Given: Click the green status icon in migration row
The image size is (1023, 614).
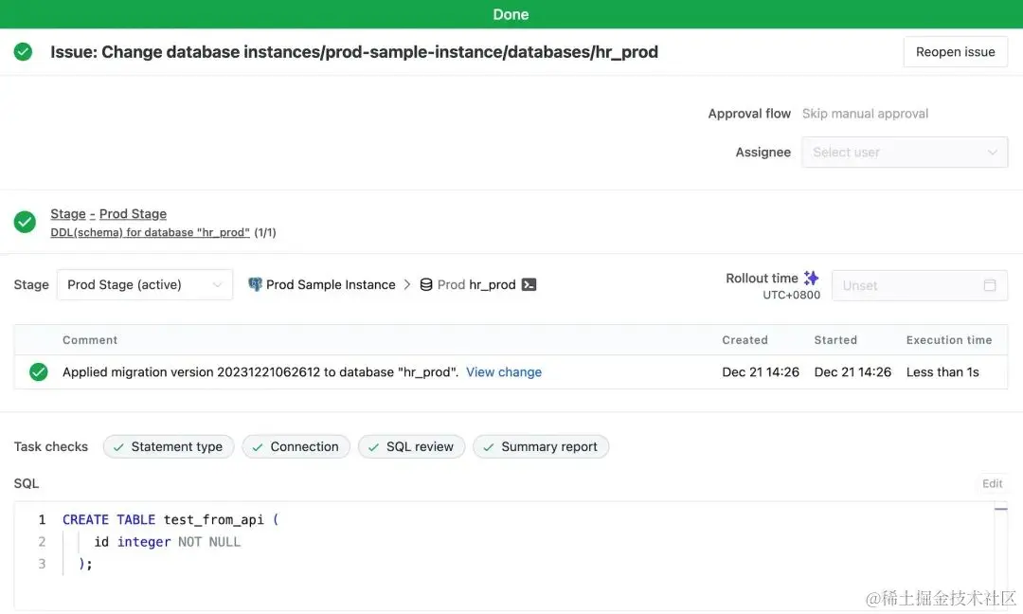Looking at the screenshot, I should pos(39,372).
